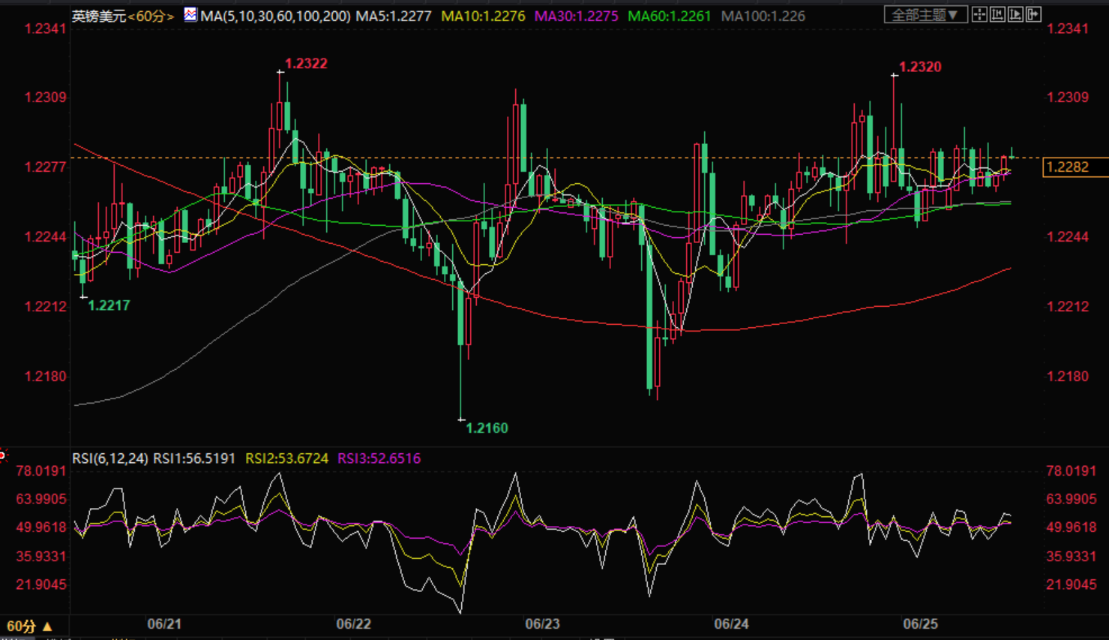The image size is (1109, 640).
Task: Click the RSI2:53.6724 legend label
Action: pos(287,458)
